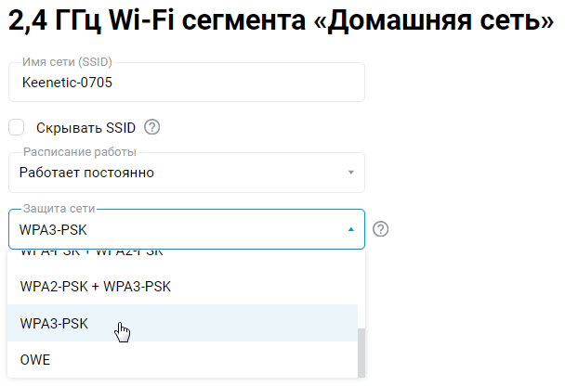565x386 pixels.
Task: Pick the partially hidden WPA-PSK + WPA2-PSK option
Action: pos(91,253)
